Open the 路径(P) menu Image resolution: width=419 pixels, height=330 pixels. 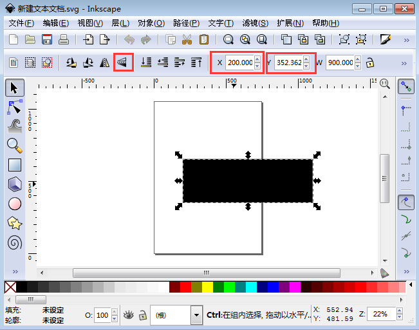pyautogui.click(x=186, y=23)
